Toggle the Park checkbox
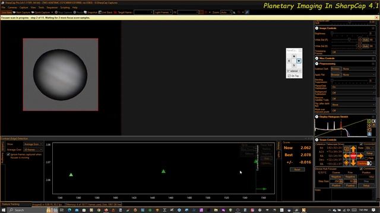The image size is (380, 213). tap(366, 159)
